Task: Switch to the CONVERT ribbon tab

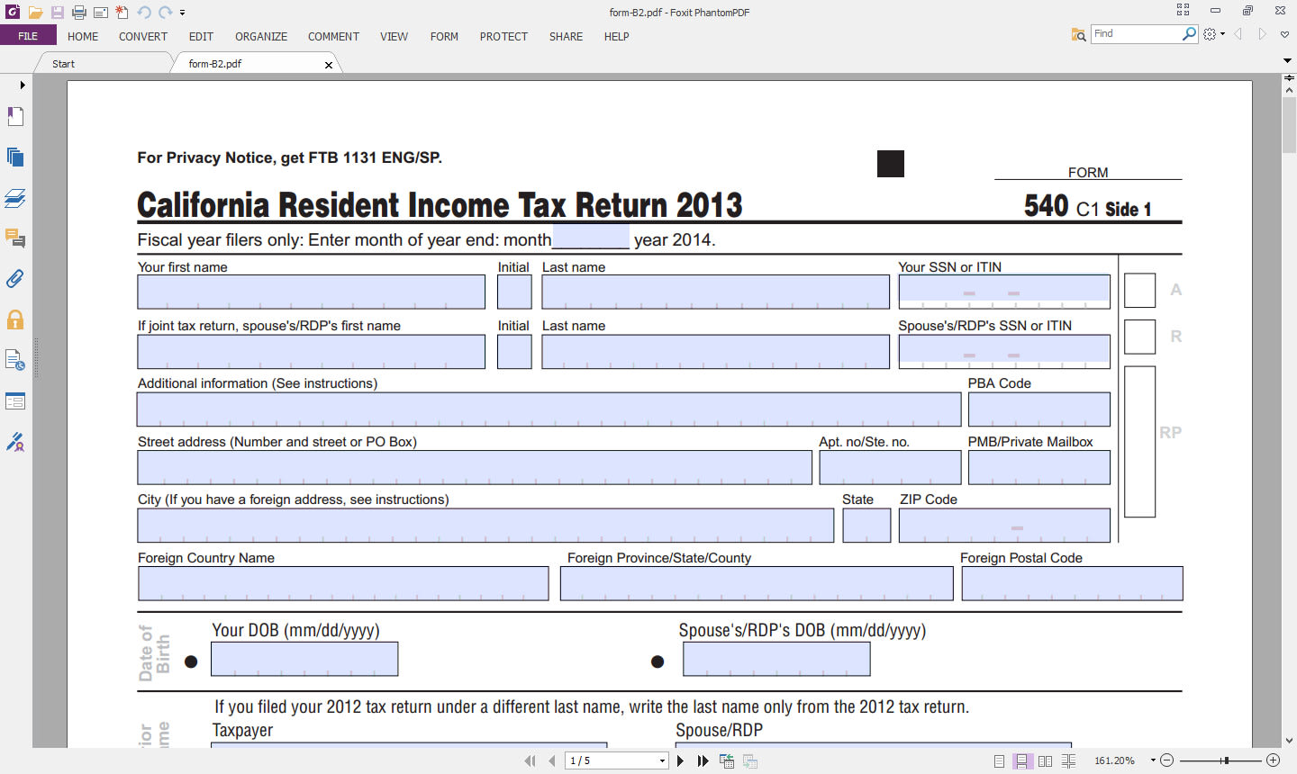Action: click(143, 37)
